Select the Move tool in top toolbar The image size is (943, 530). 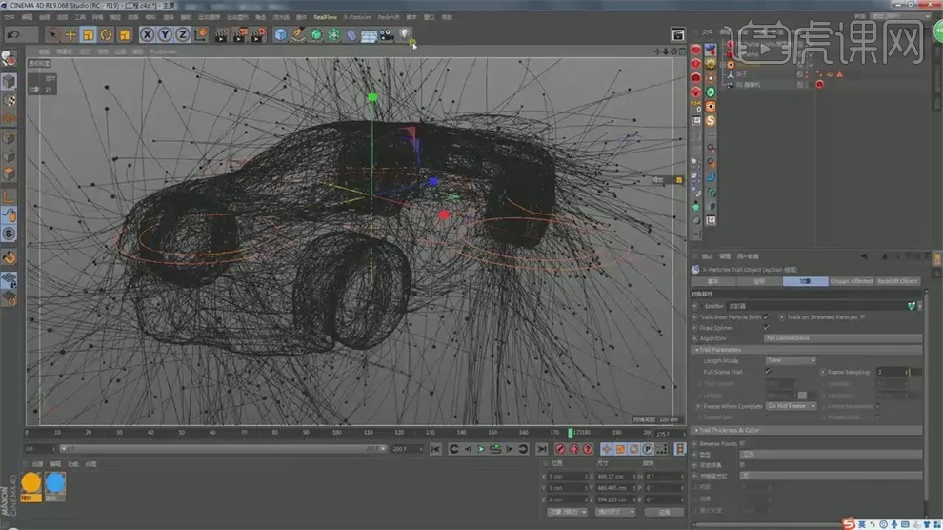click(70, 34)
